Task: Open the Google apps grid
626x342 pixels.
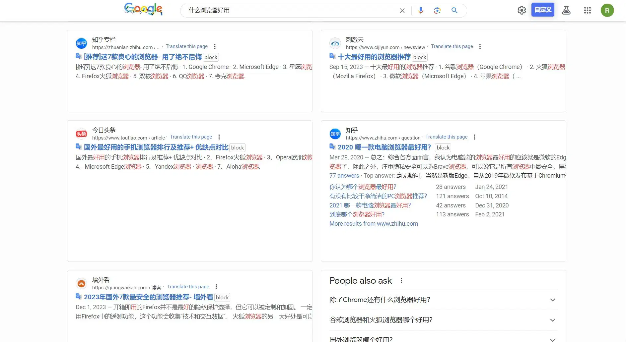Action: [588, 10]
